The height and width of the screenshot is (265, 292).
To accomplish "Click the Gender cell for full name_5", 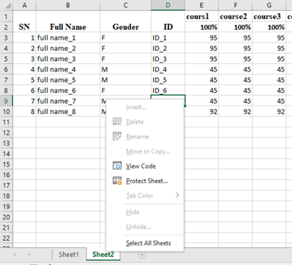I will click(x=125, y=80).
